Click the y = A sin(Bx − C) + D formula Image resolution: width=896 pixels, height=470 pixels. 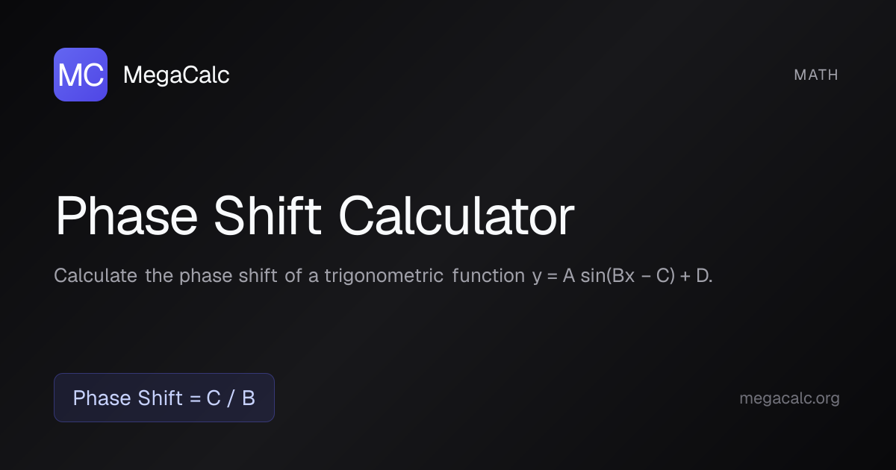(x=622, y=276)
